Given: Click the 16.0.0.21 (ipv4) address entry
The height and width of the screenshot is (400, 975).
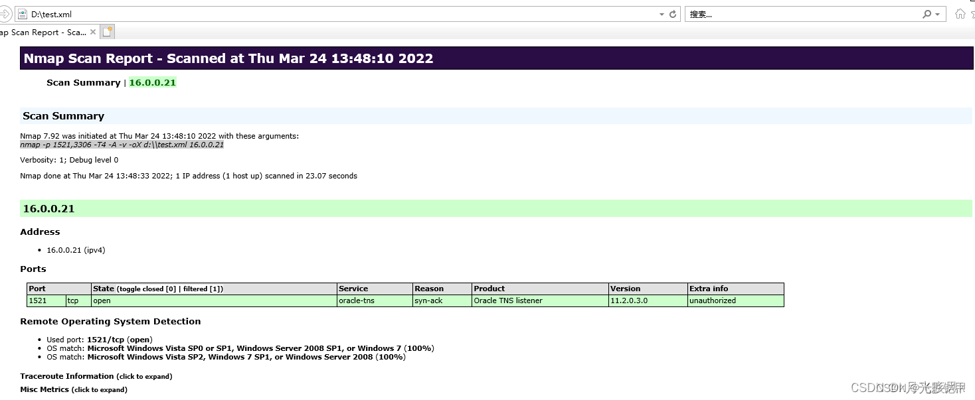Looking at the screenshot, I should [x=76, y=250].
